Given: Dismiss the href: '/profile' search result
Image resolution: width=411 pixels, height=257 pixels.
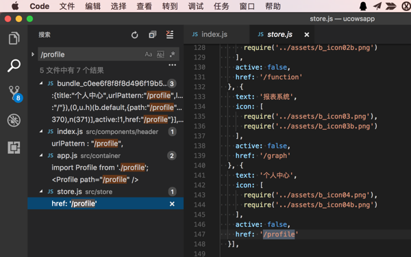Looking at the screenshot, I should pos(172,204).
